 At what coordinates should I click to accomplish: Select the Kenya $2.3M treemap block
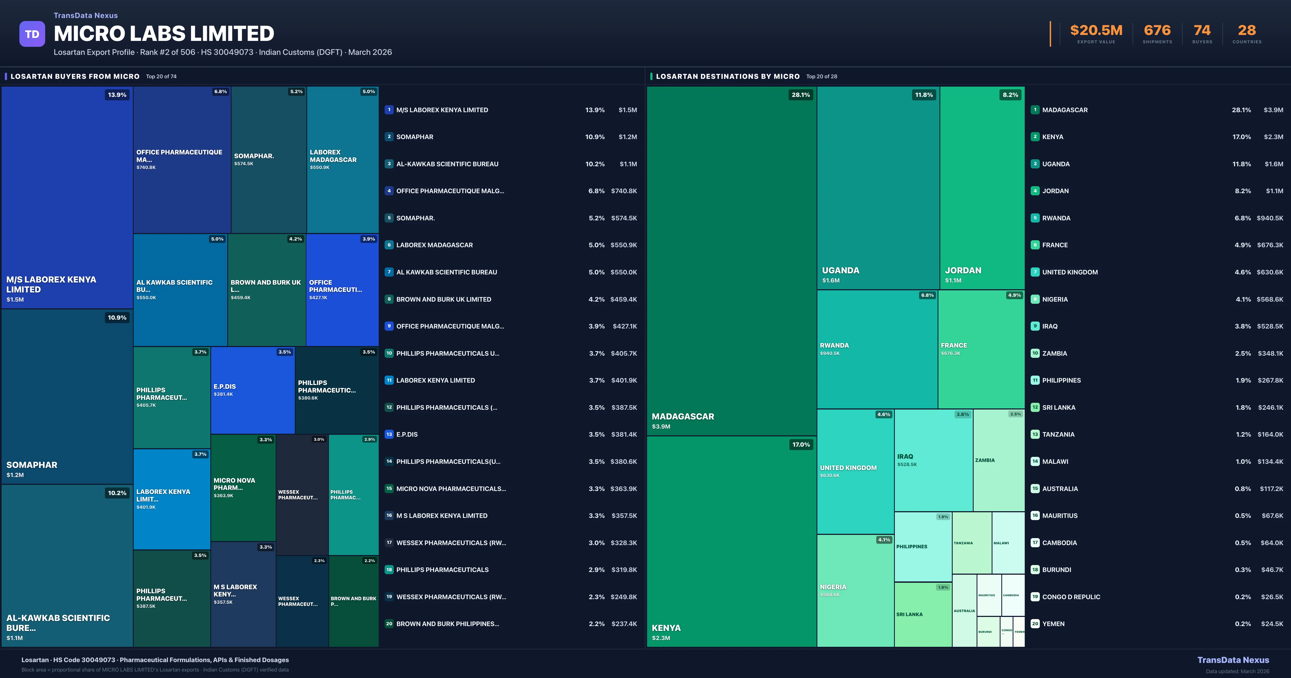[x=731, y=542]
